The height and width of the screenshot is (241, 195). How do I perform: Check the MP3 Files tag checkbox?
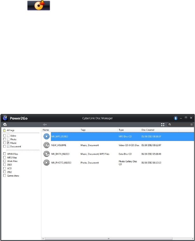4,157
